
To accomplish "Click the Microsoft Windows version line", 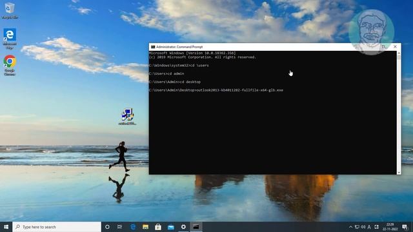I will pos(192,53).
